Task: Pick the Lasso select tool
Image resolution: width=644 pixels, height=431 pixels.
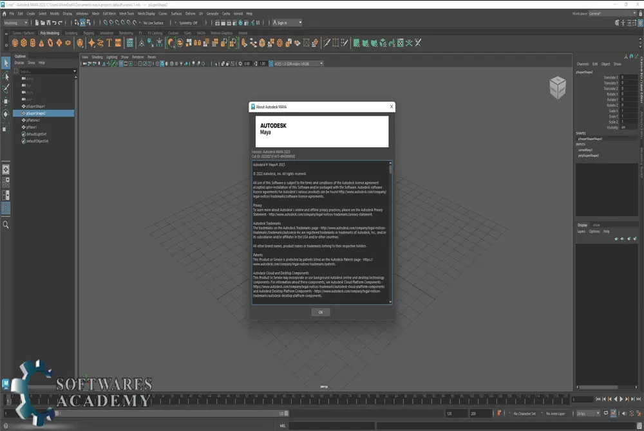Action: (x=6, y=76)
